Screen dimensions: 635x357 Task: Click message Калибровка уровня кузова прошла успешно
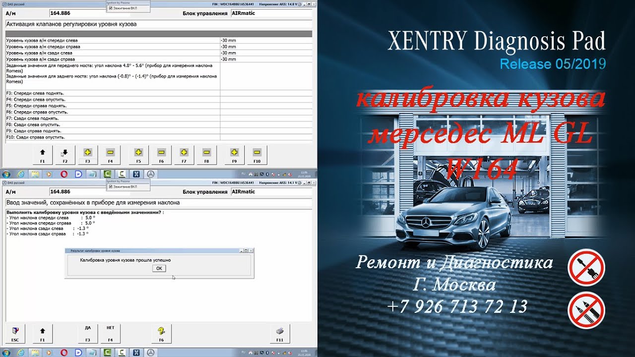(125, 260)
